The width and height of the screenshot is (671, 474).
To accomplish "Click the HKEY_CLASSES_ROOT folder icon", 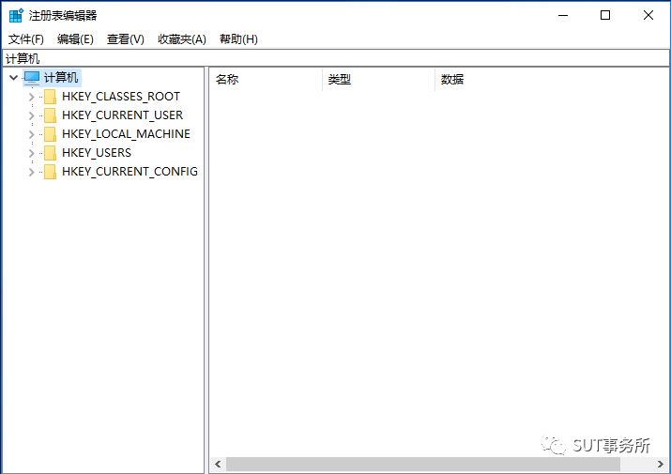I will [x=50, y=97].
